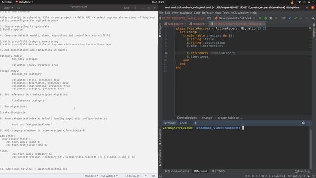Open Git: master branch popup
The image size is (316, 178).
click(296, 176)
